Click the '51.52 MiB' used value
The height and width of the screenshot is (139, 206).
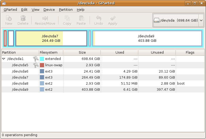129,83
